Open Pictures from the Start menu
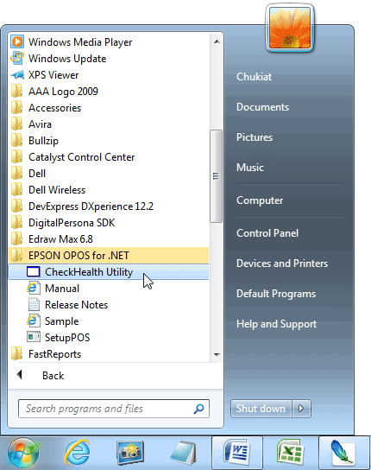This screenshot has width=371, height=470. 255,137
